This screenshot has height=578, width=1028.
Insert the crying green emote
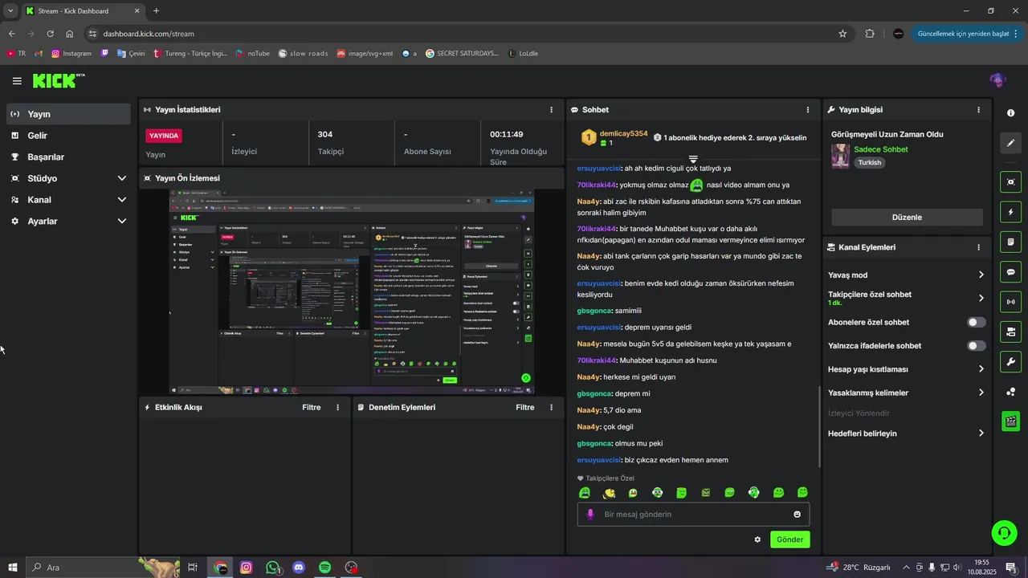585,493
